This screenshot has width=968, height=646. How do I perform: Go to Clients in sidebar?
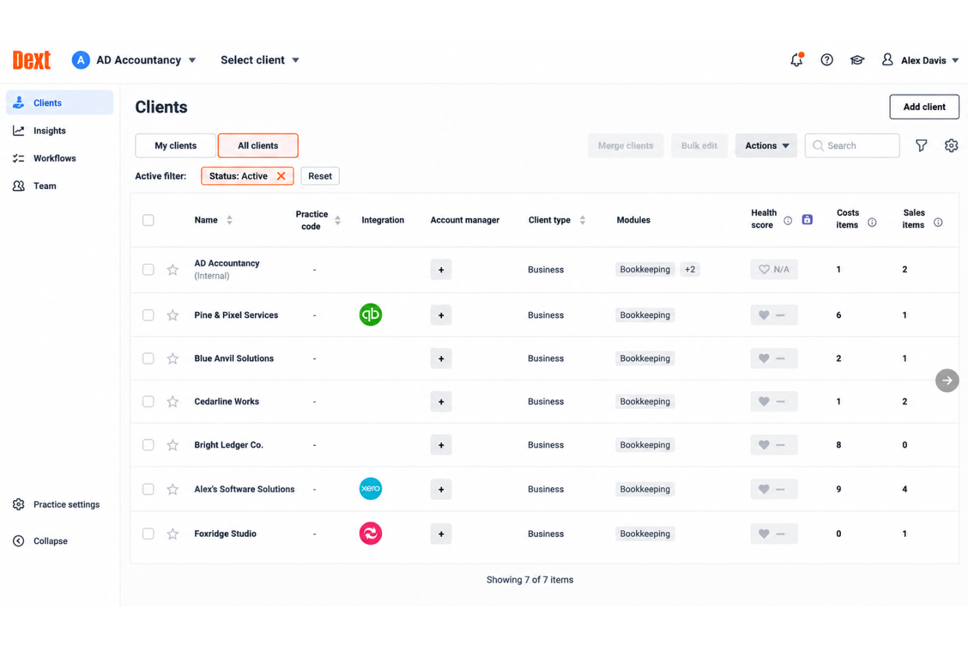click(x=60, y=103)
